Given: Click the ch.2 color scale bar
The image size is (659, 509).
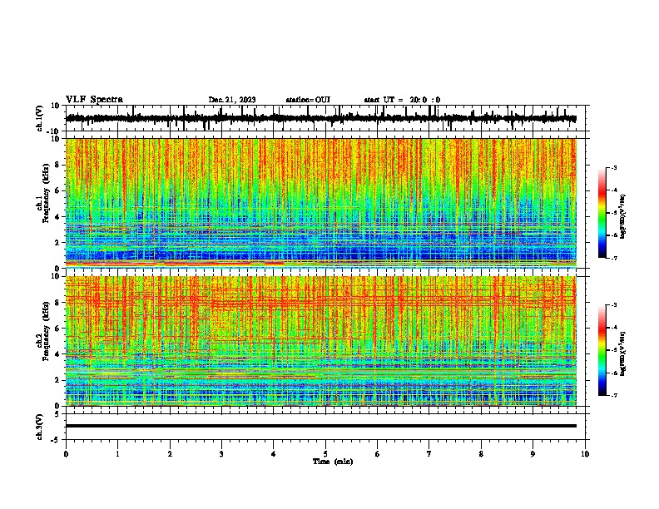Looking at the screenshot, I should click(602, 350).
